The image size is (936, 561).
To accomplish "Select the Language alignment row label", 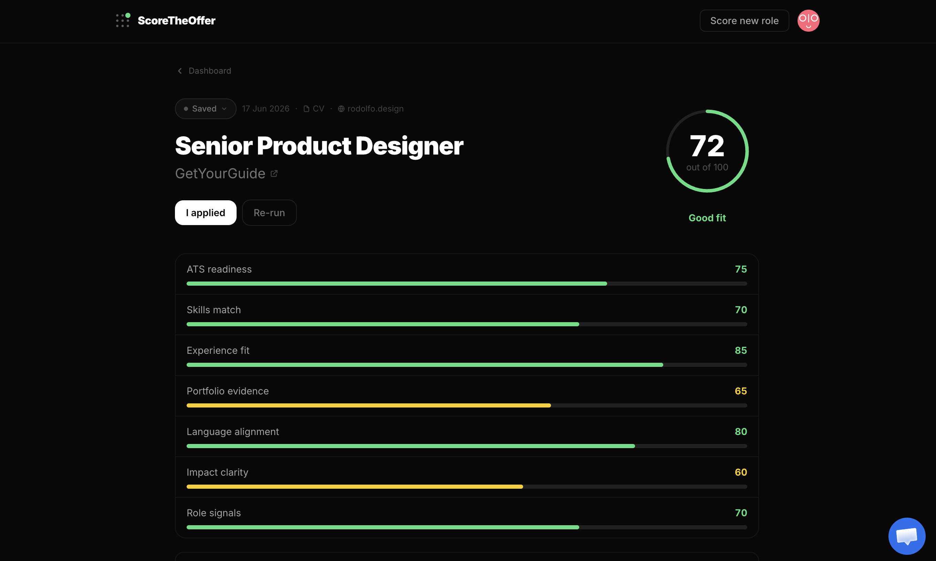I will click(x=232, y=432).
